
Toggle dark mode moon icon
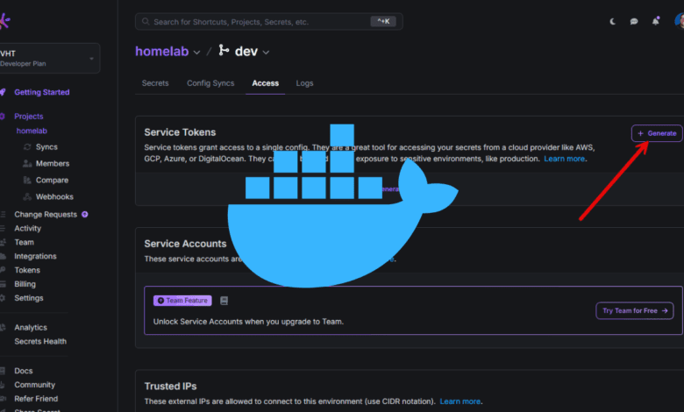tap(612, 21)
